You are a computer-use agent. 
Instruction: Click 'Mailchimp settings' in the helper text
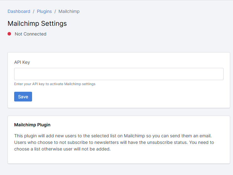point(80,84)
